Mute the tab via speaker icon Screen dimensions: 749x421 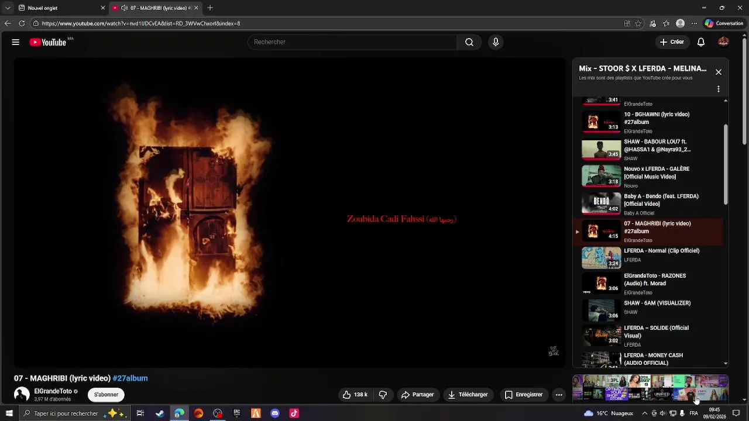coord(124,8)
